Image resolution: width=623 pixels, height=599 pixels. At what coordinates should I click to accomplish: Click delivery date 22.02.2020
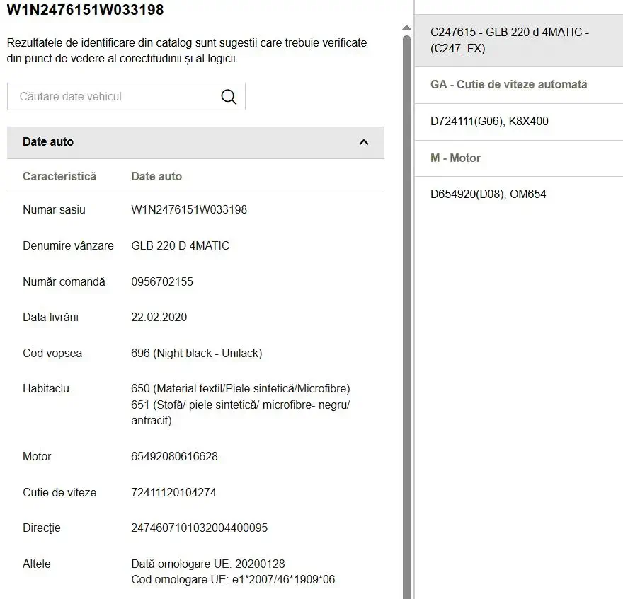tap(159, 317)
